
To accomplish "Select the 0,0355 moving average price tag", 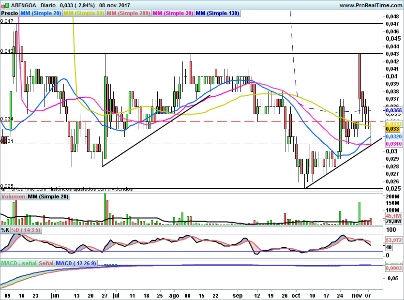I will 393,110.
